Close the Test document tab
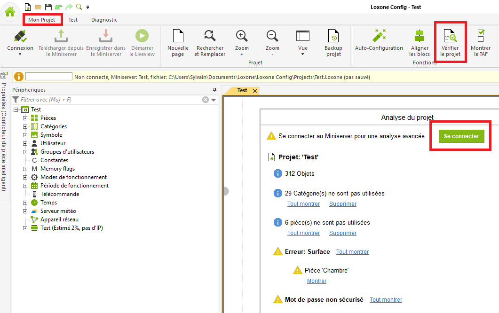Image resolution: width=499 pixels, height=313 pixels. tap(255, 91)
